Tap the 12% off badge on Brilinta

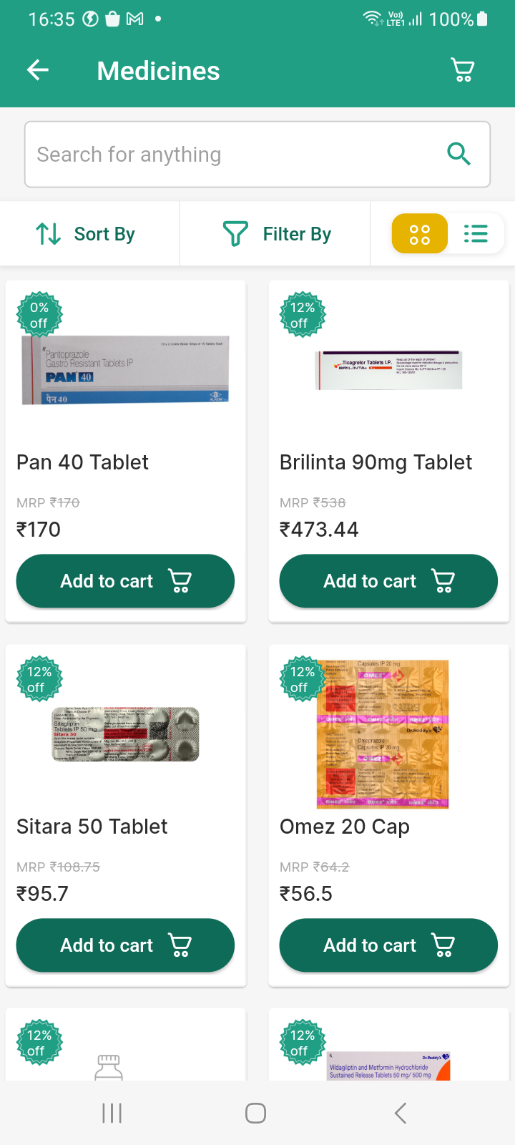(303, 315)
